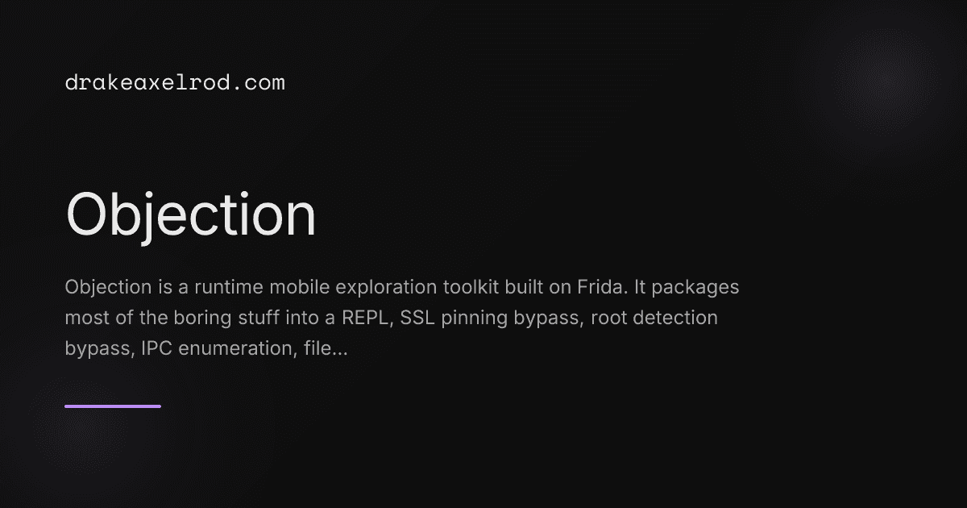Click the phrase root detection
The width and height of the screenshot is (967, 508).
(654, 318)
